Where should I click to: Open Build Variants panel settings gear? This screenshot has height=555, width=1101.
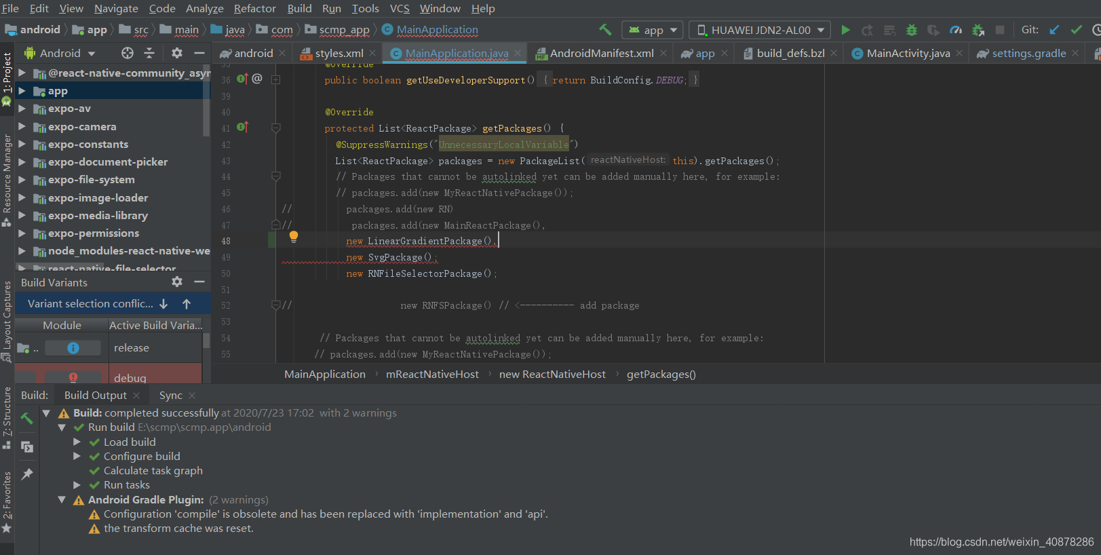tap(177, 282)
